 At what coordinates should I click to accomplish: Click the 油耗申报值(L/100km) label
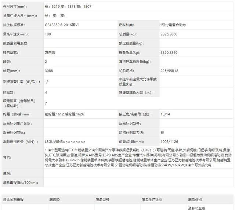coord(21,183)
